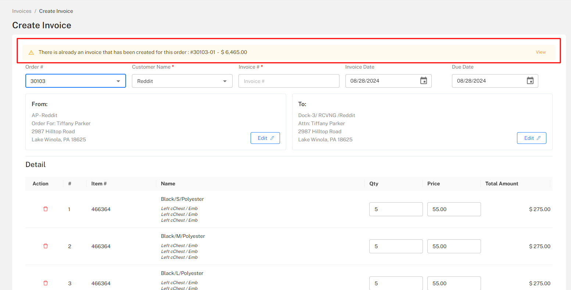This screenshot has height=290, width=571.
Task: Delete line item 1 with trash icon
Action: 46,209
